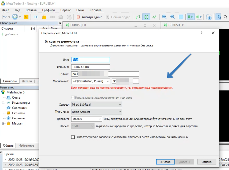Open the Тип счета dropdown
229x170 pixels.
click(x=97, y=112)
